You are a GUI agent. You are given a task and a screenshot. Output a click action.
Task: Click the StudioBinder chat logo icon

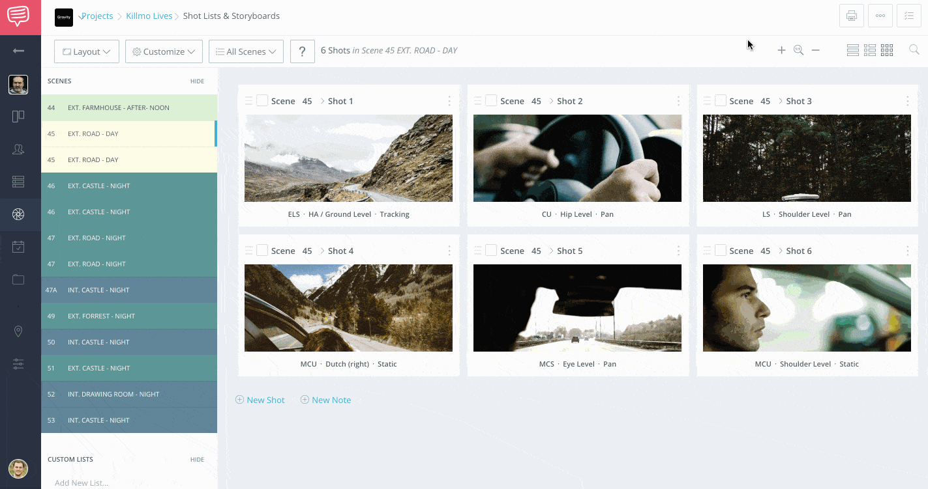pyautogui.click(x=18, y=16)
